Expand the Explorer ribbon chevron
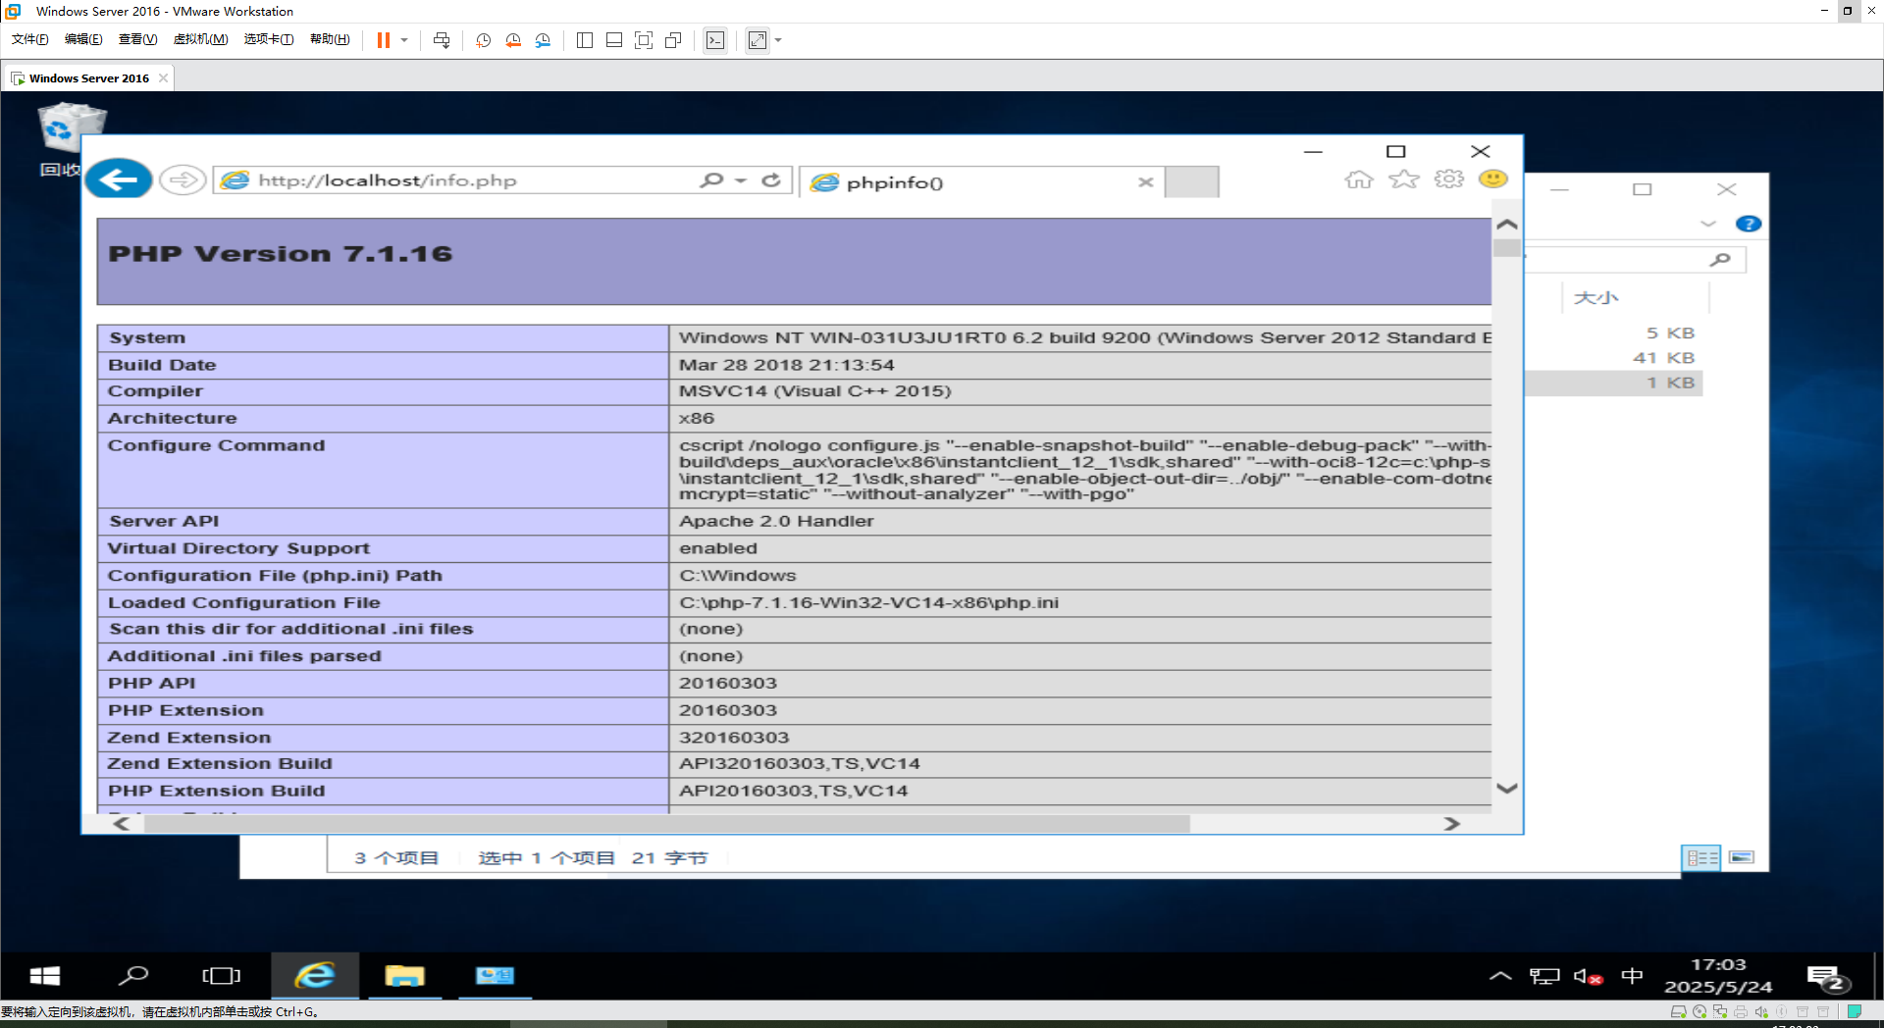Viewport: 1884px width, 1028px height. pyautogui.click(x=1708, y=224)
